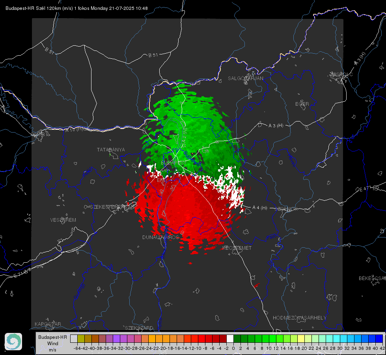Click the '20' legend value
This screenshot has height=355, width=386.
(304, 348)
